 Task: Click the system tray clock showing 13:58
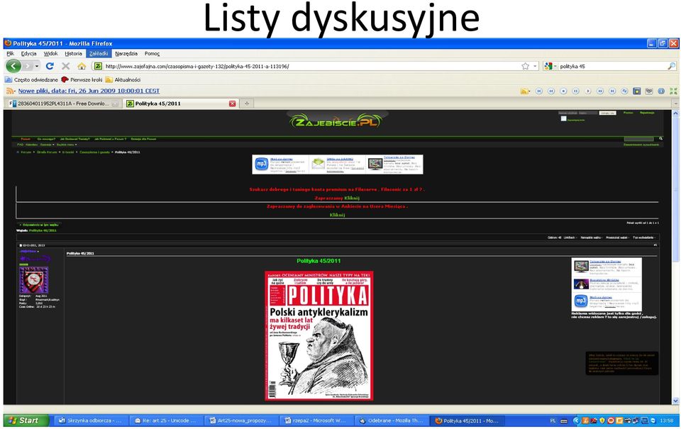pos(666,420)
